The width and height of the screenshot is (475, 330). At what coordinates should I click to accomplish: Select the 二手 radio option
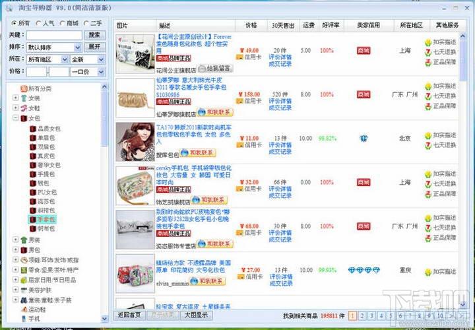point(86,23)
